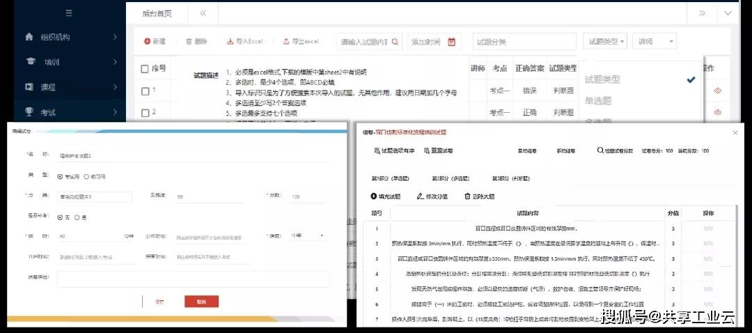Expand the 考试 sidebar chevron
The width and height of the screenshot is (752, 333).
[x=115, y=111]
